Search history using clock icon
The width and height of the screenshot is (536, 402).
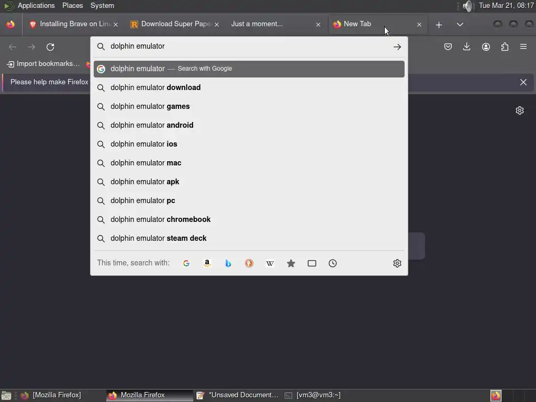(332, 263)
